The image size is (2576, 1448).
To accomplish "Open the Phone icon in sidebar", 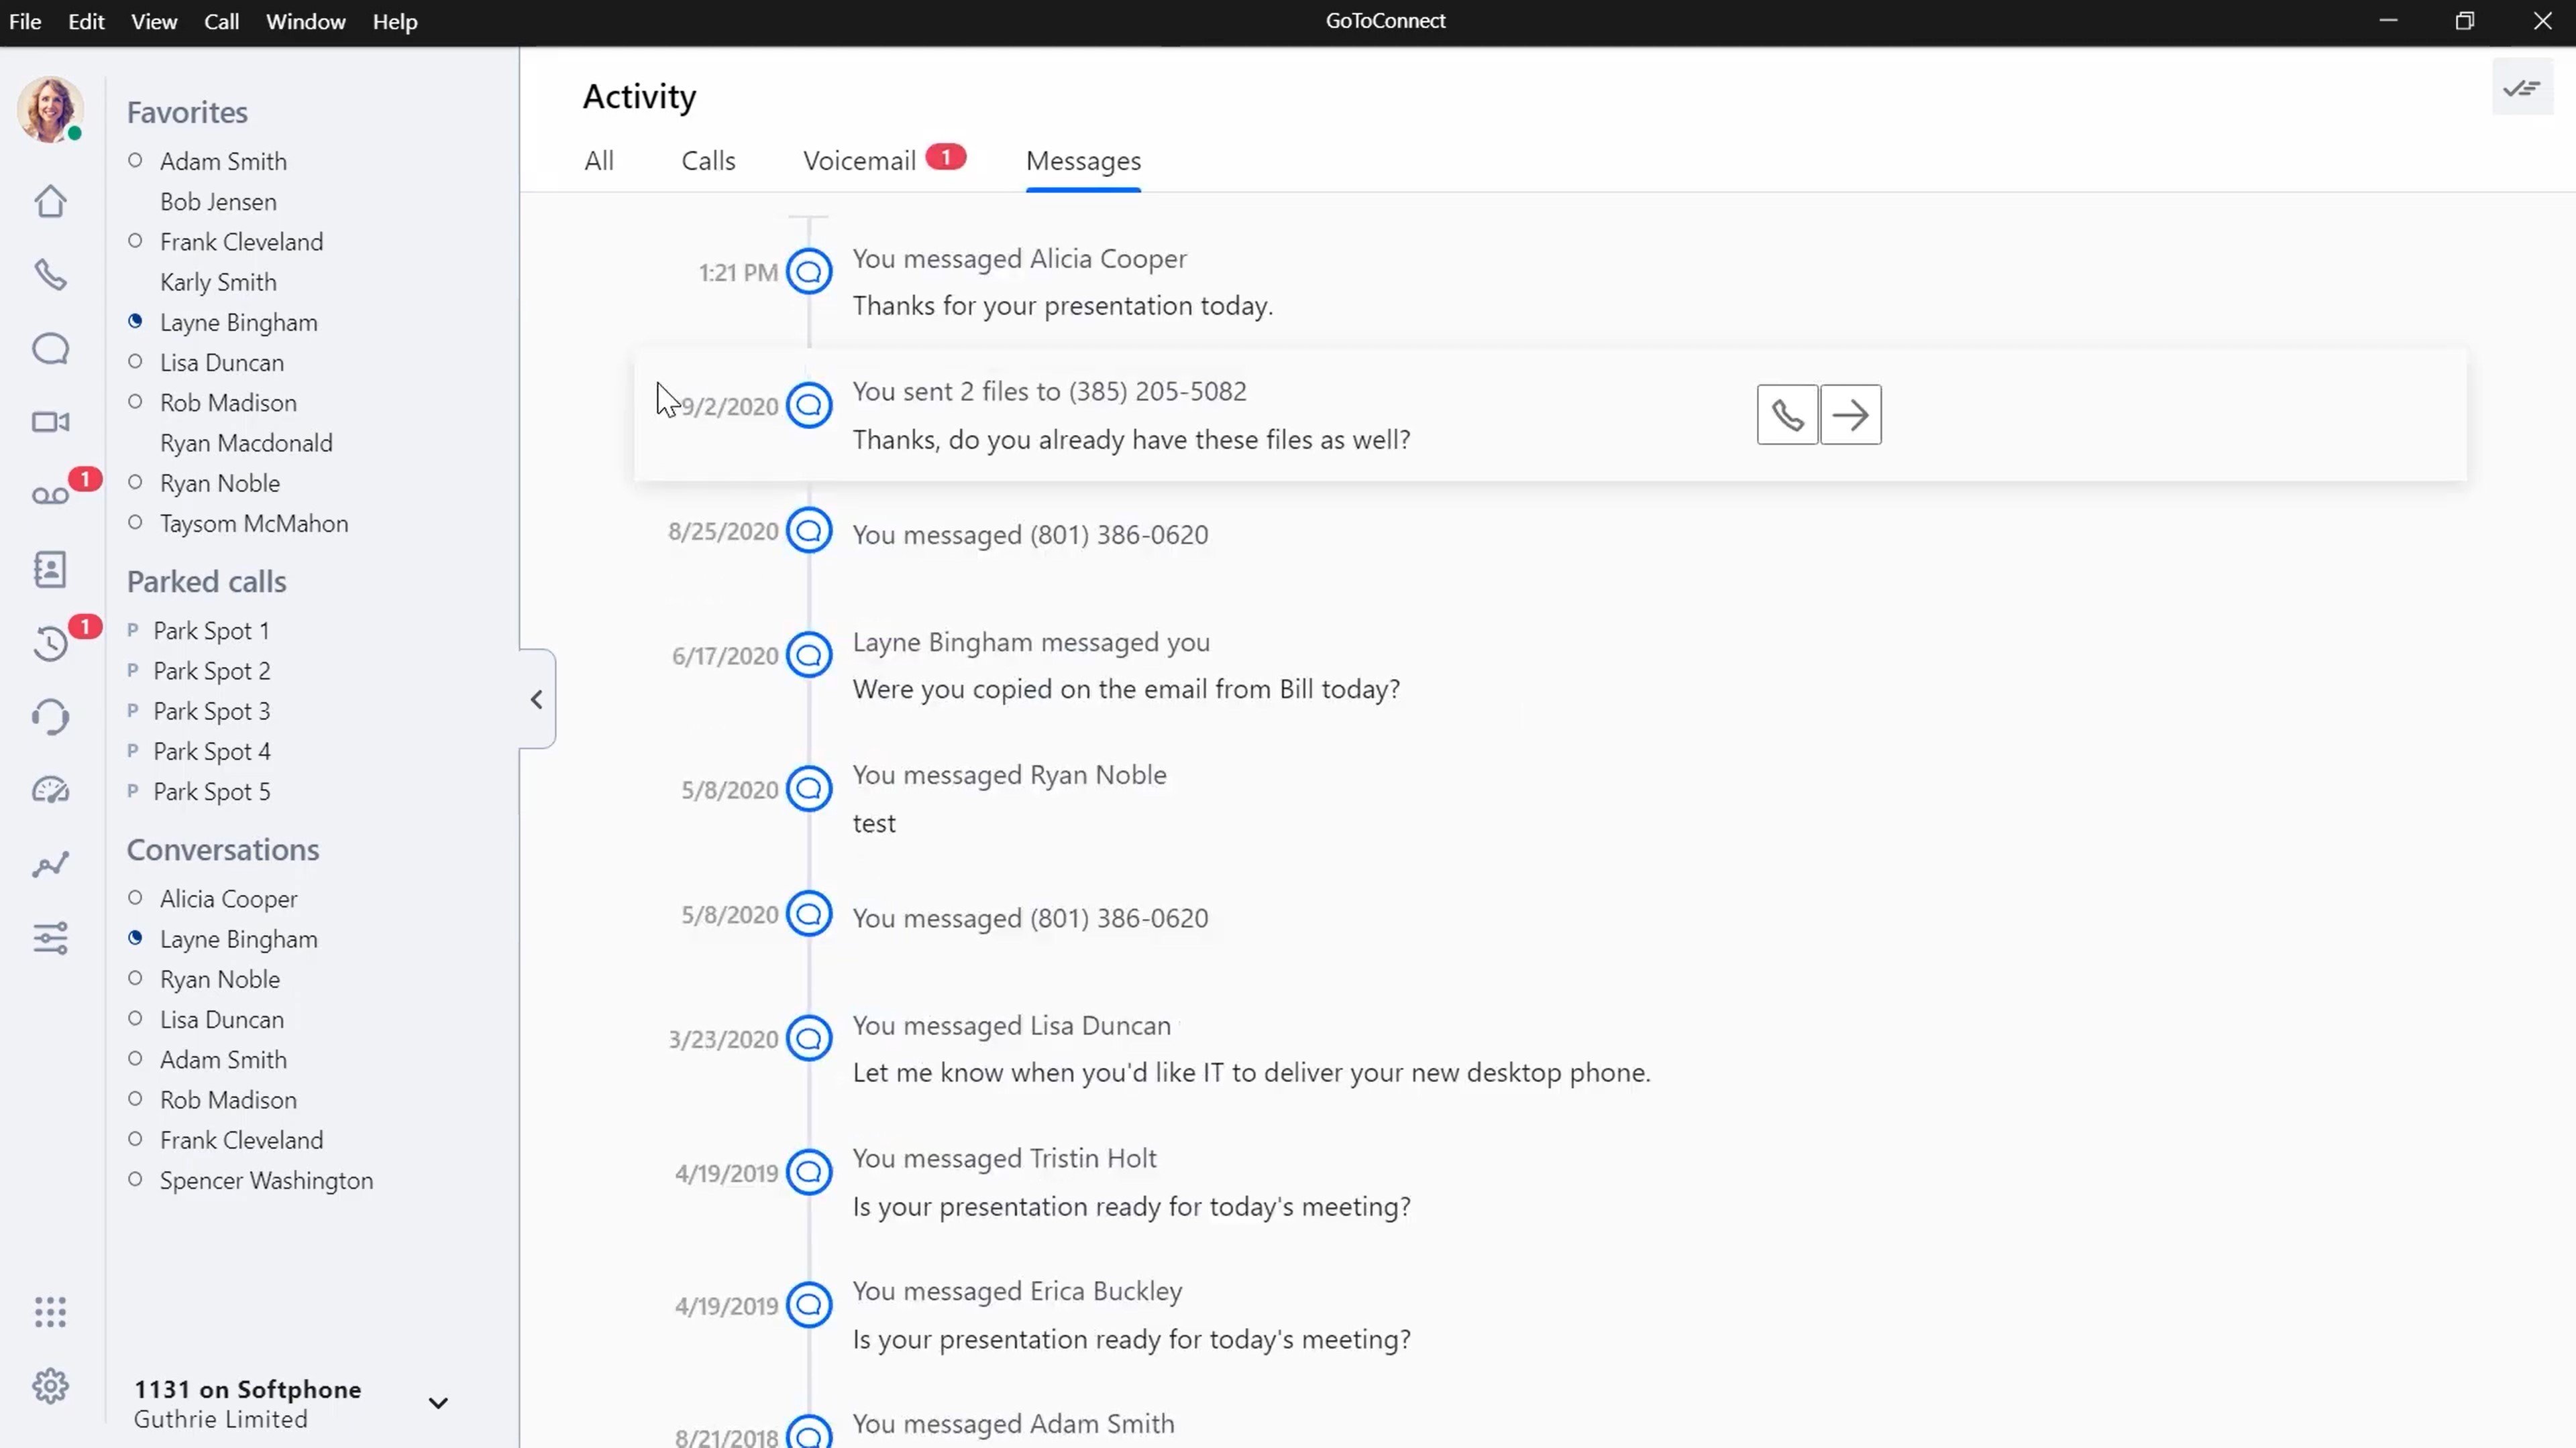I will pos(50,275).
